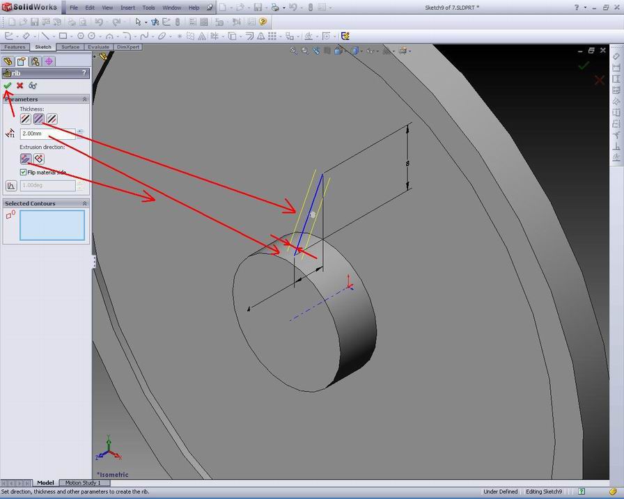Collapse the Parameters section
The width and height of the screenshot is (624, 499).
pyautogui.click(x=85, y=98)
